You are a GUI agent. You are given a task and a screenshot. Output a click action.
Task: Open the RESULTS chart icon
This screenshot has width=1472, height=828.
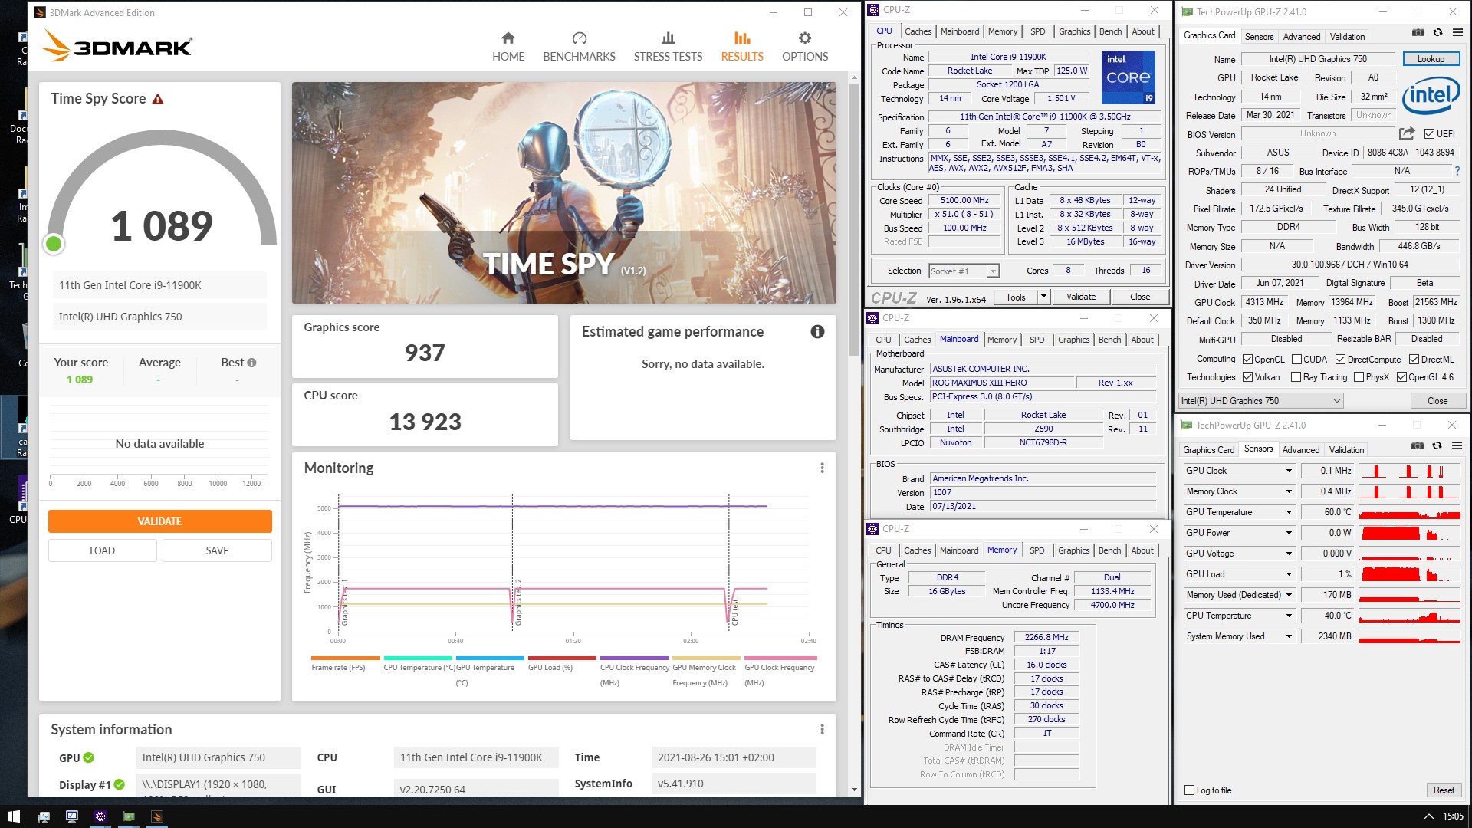(x=741, y=38)
